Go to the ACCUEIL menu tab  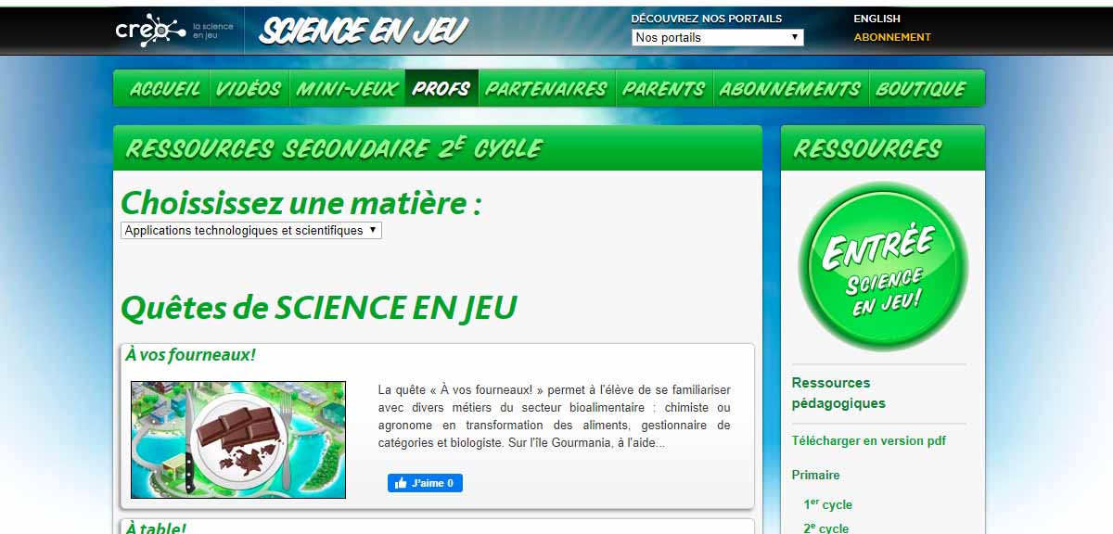[164, 89]
